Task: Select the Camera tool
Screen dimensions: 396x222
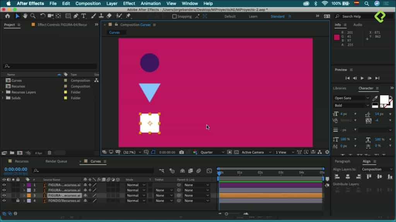Action: (x=50, y=16)
